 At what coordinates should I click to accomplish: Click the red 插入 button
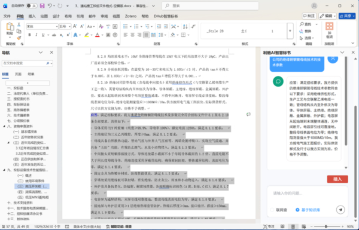pyautogui.click(x=337, y=179)
